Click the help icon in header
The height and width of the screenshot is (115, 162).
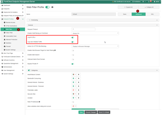(x=144, y=1)
